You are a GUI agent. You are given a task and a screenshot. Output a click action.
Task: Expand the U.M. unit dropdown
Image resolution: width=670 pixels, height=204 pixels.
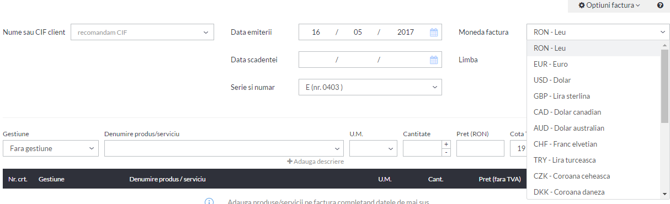[x=373, y=148]
